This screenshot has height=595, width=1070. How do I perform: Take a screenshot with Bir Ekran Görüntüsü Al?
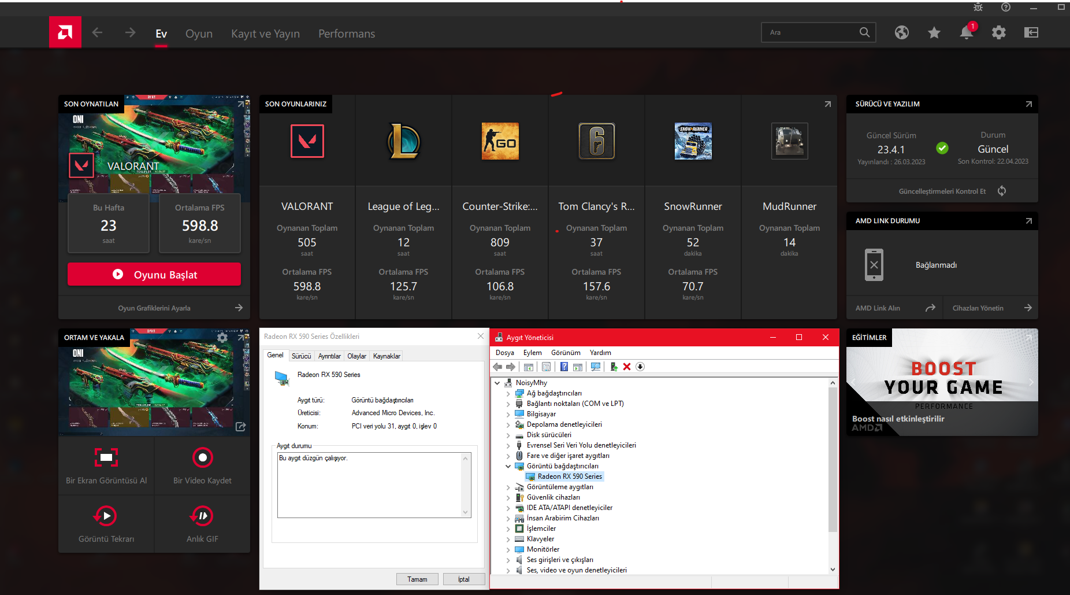[x=106, y=465]
